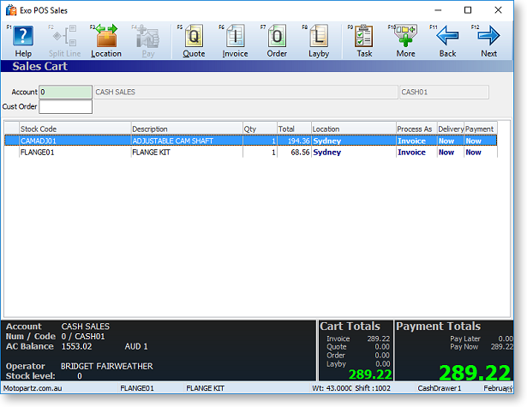
Task: Select the CAMADJ01 stock row
Action: (x=74, y=141)
